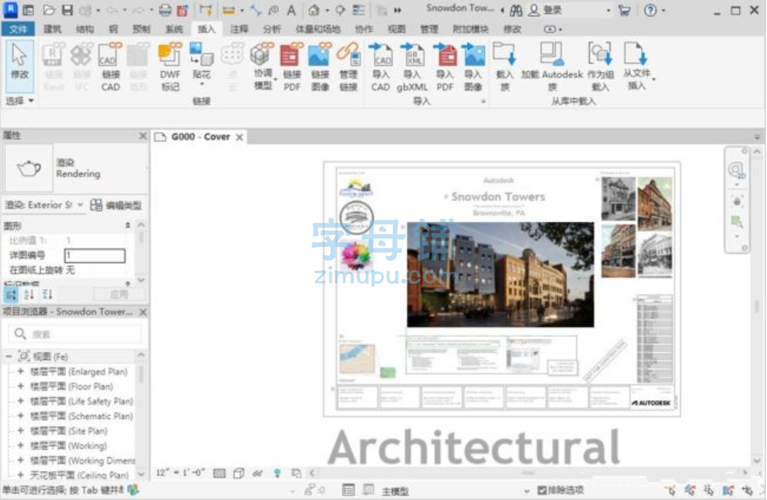Viewport: 767px width, 500px height.
Task: Click the Link Image (链接 图像) icon
Action: click(320, 67)
